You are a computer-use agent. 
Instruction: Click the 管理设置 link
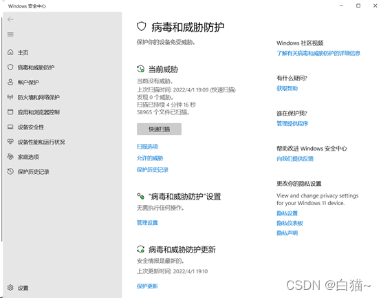click(147, 223)
